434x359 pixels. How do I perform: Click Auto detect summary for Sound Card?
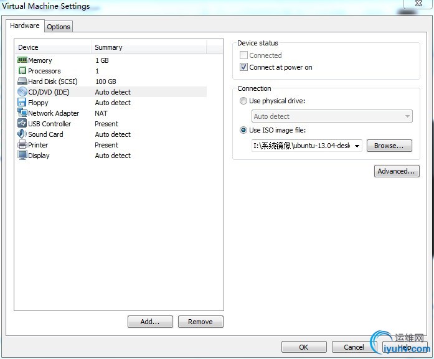pos(113,134)
